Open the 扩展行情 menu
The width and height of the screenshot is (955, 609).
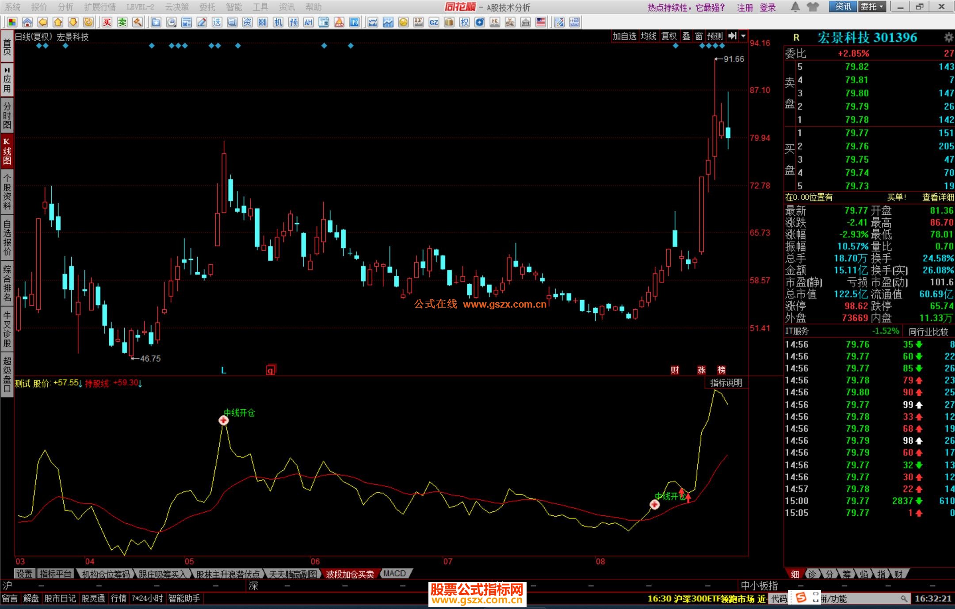[x=99, y=7]
